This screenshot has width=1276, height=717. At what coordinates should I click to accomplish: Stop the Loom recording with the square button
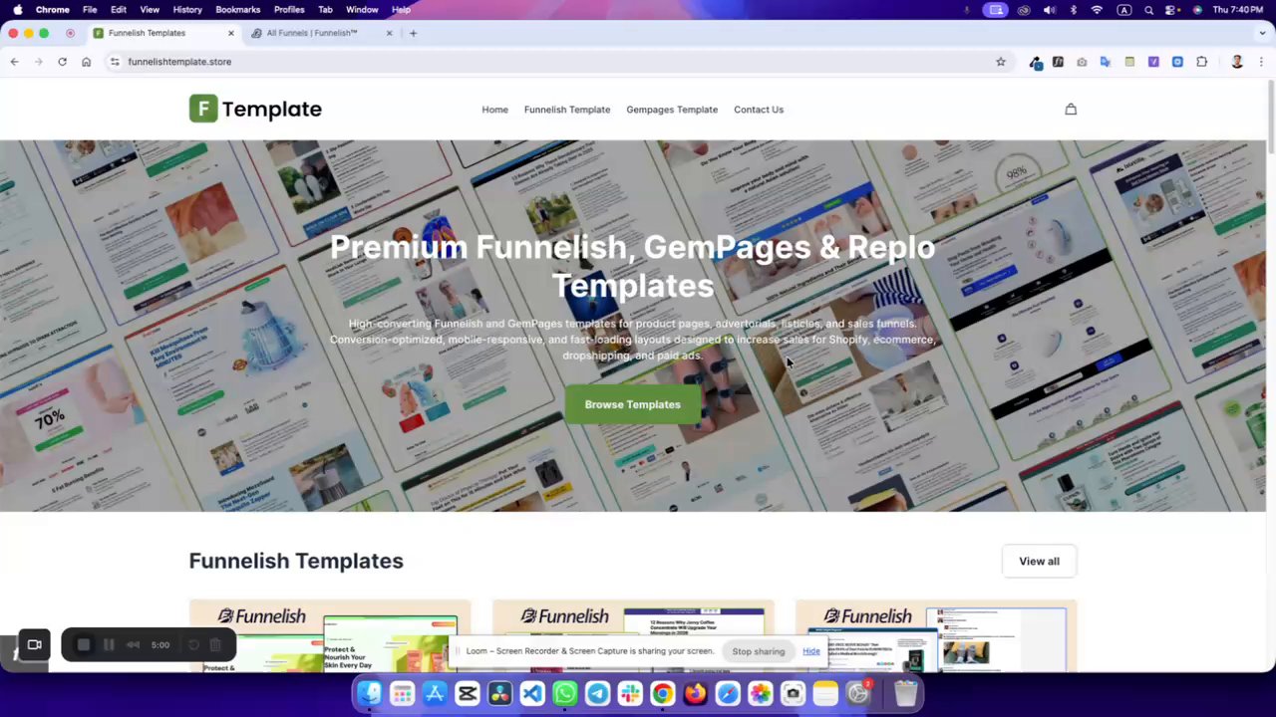[x=84, y=644]
